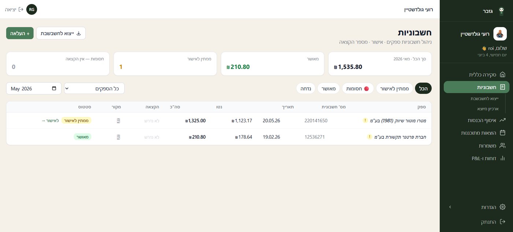Screen dimensions: 513x232
Task: Click the yellow warning icon beside מטרו מוטור
Action: tap(365, 120)
